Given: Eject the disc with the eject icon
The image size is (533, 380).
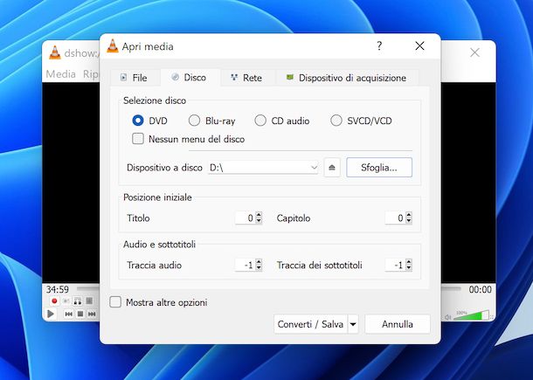Looking at the screenshot, I should [x=332, y=168].
